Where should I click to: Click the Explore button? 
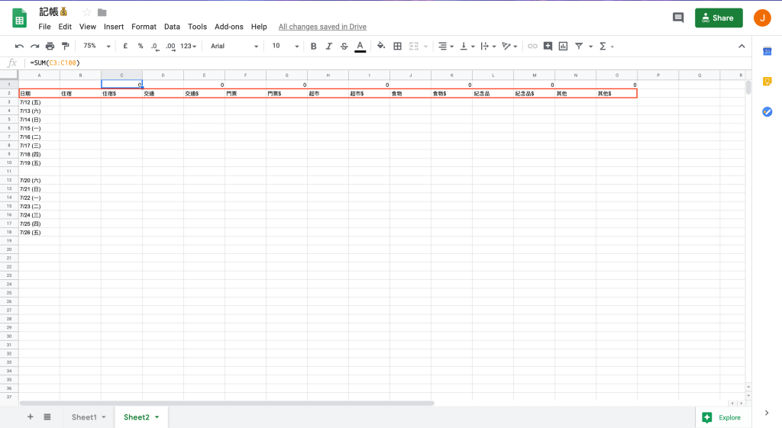(722, 417)
